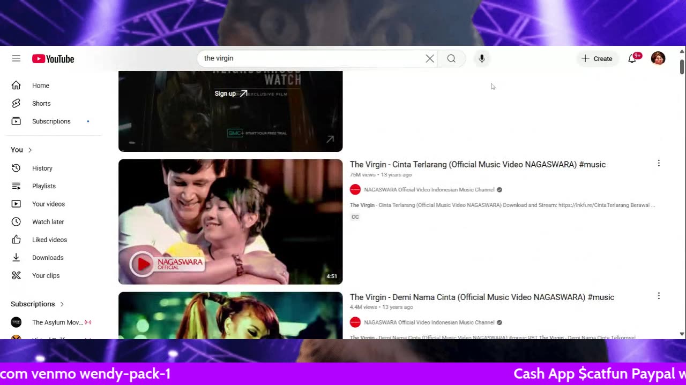Open Downloads in the sidebar
This screenshot has width=686, height=385.
coord(48,258)
